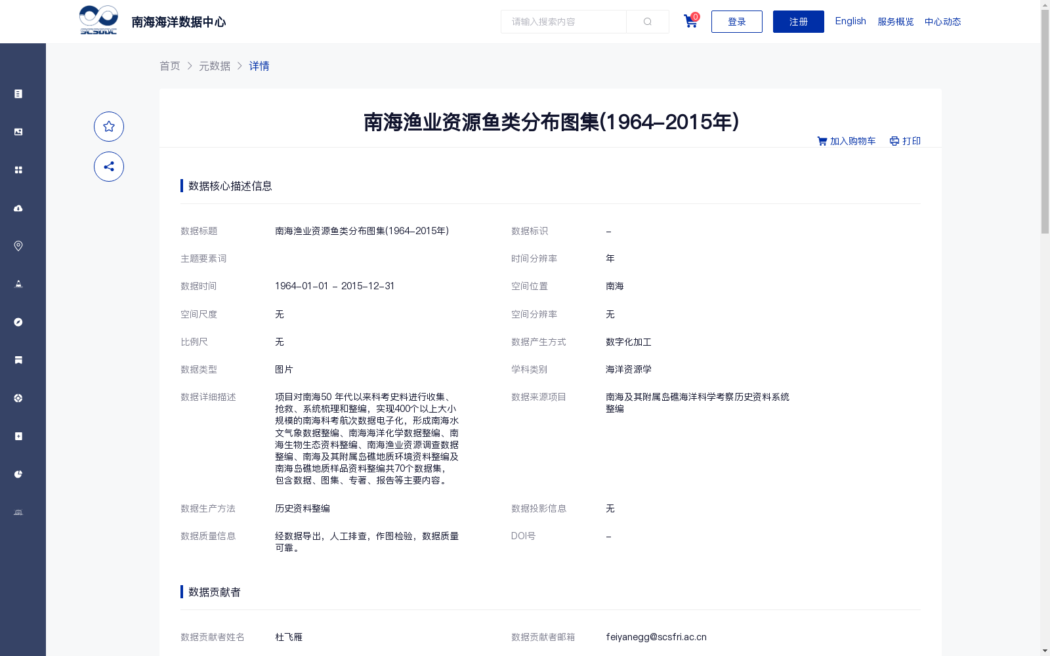Image resolution: width=1050 pixels, height=656 pixels.
Task: Click the value 数字化加工
Action: [x=629, y=342]
